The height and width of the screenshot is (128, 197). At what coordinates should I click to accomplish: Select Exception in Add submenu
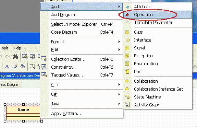[158, 56]
